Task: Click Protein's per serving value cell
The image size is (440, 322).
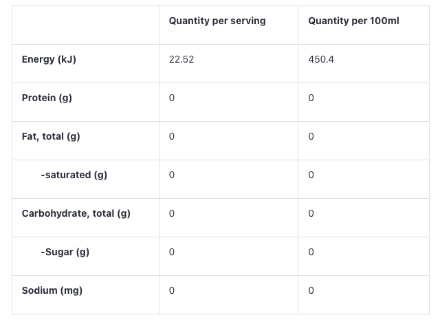Action: click(172, 98)
